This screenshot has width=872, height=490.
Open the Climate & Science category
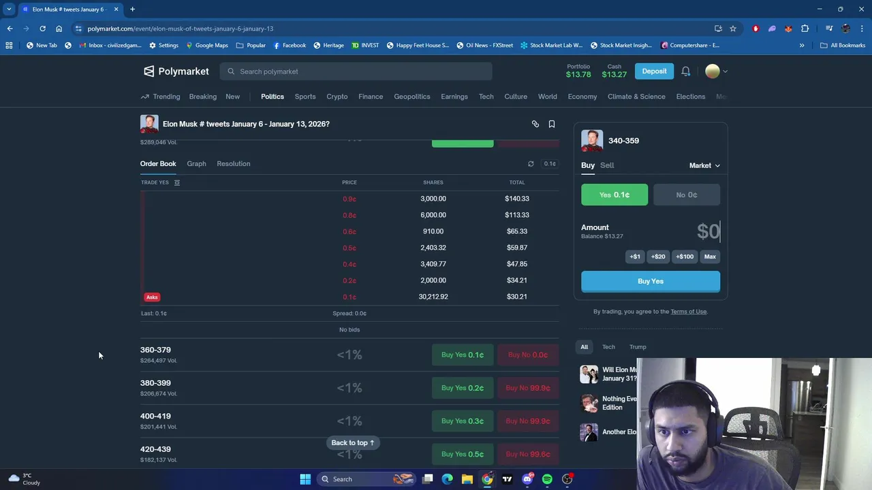point(636,97)
